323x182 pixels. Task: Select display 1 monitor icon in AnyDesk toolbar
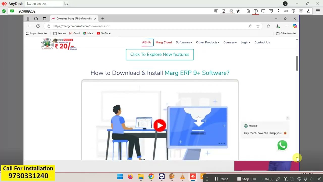pos(256,11)
